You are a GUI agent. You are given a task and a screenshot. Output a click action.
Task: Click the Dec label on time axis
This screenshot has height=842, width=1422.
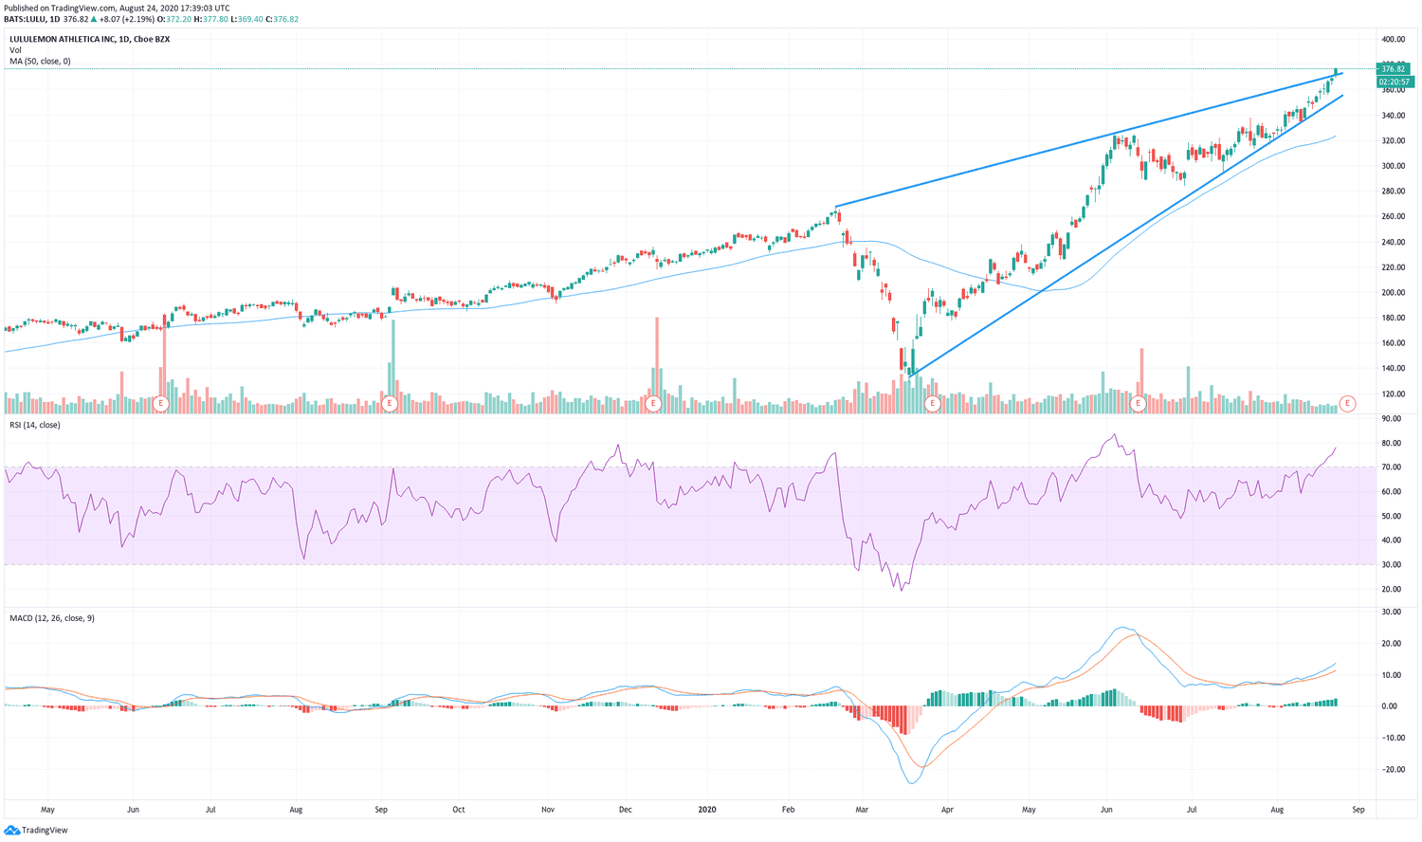coord(626,810)
